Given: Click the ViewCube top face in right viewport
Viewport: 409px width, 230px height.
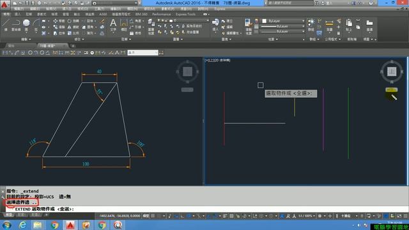Looking at the screenshot, I should tap(392, 72).
